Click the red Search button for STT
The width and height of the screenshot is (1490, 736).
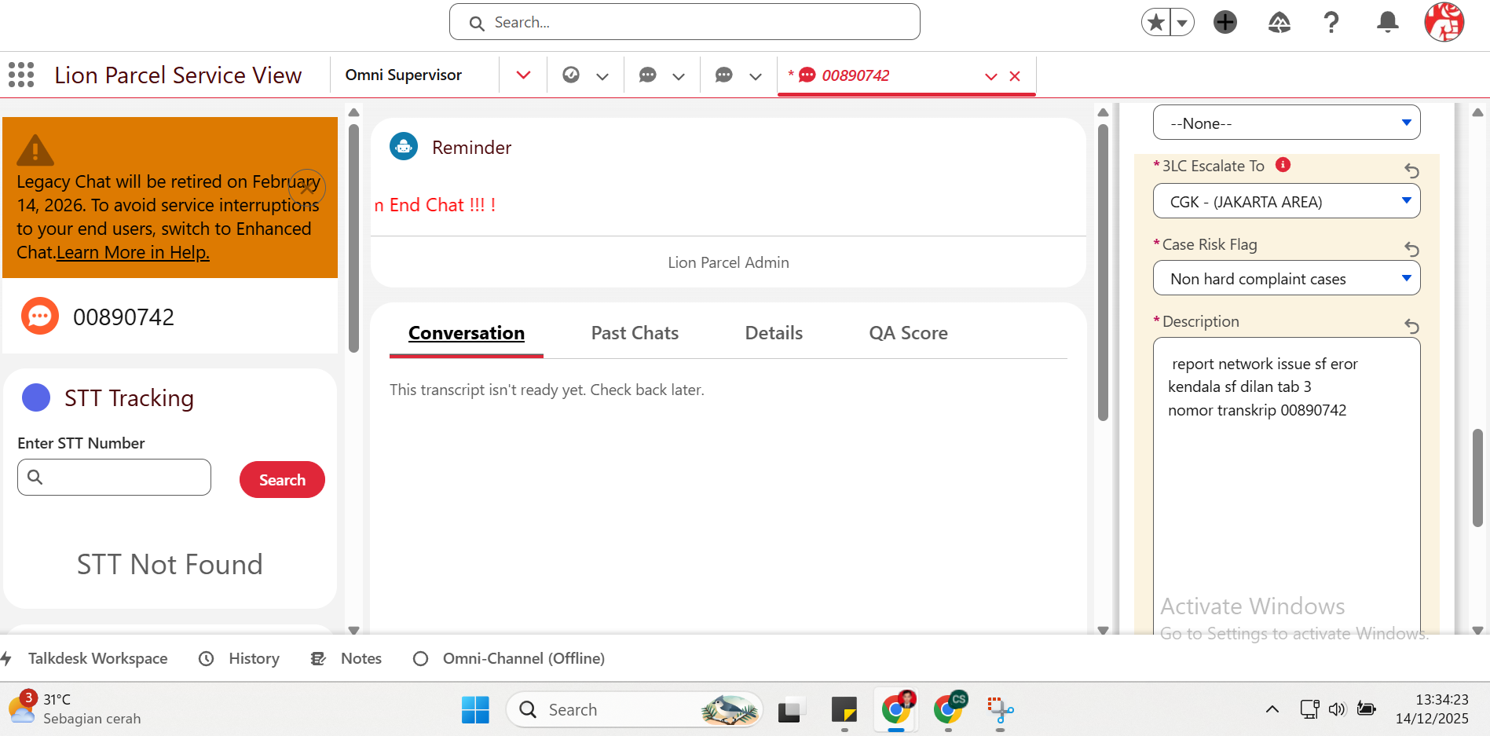tap(282, 479)
